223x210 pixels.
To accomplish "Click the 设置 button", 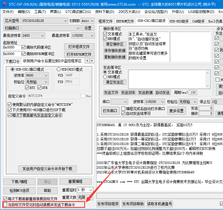I will (x=88, y=28).
